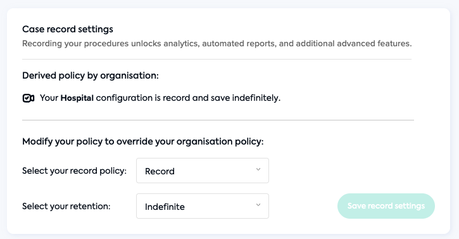Click the 'Select your retention:' label
This screenshot has height=239, width=459.
click(66, 207)
